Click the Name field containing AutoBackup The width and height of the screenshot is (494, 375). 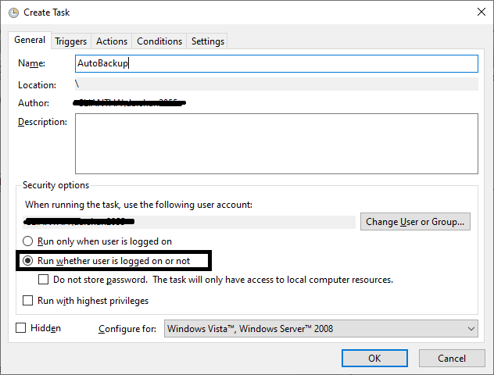[x=276, y=63]
